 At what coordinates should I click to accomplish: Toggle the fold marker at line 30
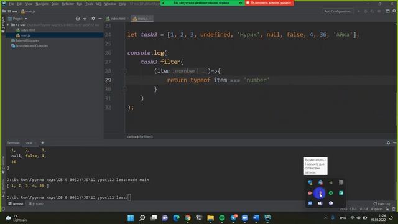tap(125, 89)
